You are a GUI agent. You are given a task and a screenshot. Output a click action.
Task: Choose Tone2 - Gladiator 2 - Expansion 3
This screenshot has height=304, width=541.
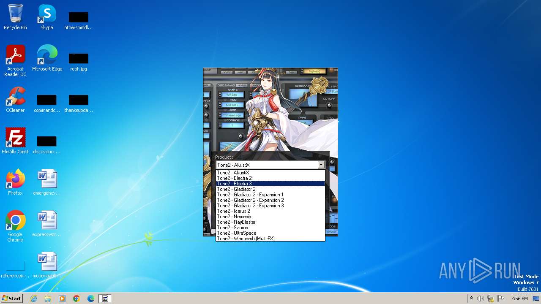[x=270, y=206]
